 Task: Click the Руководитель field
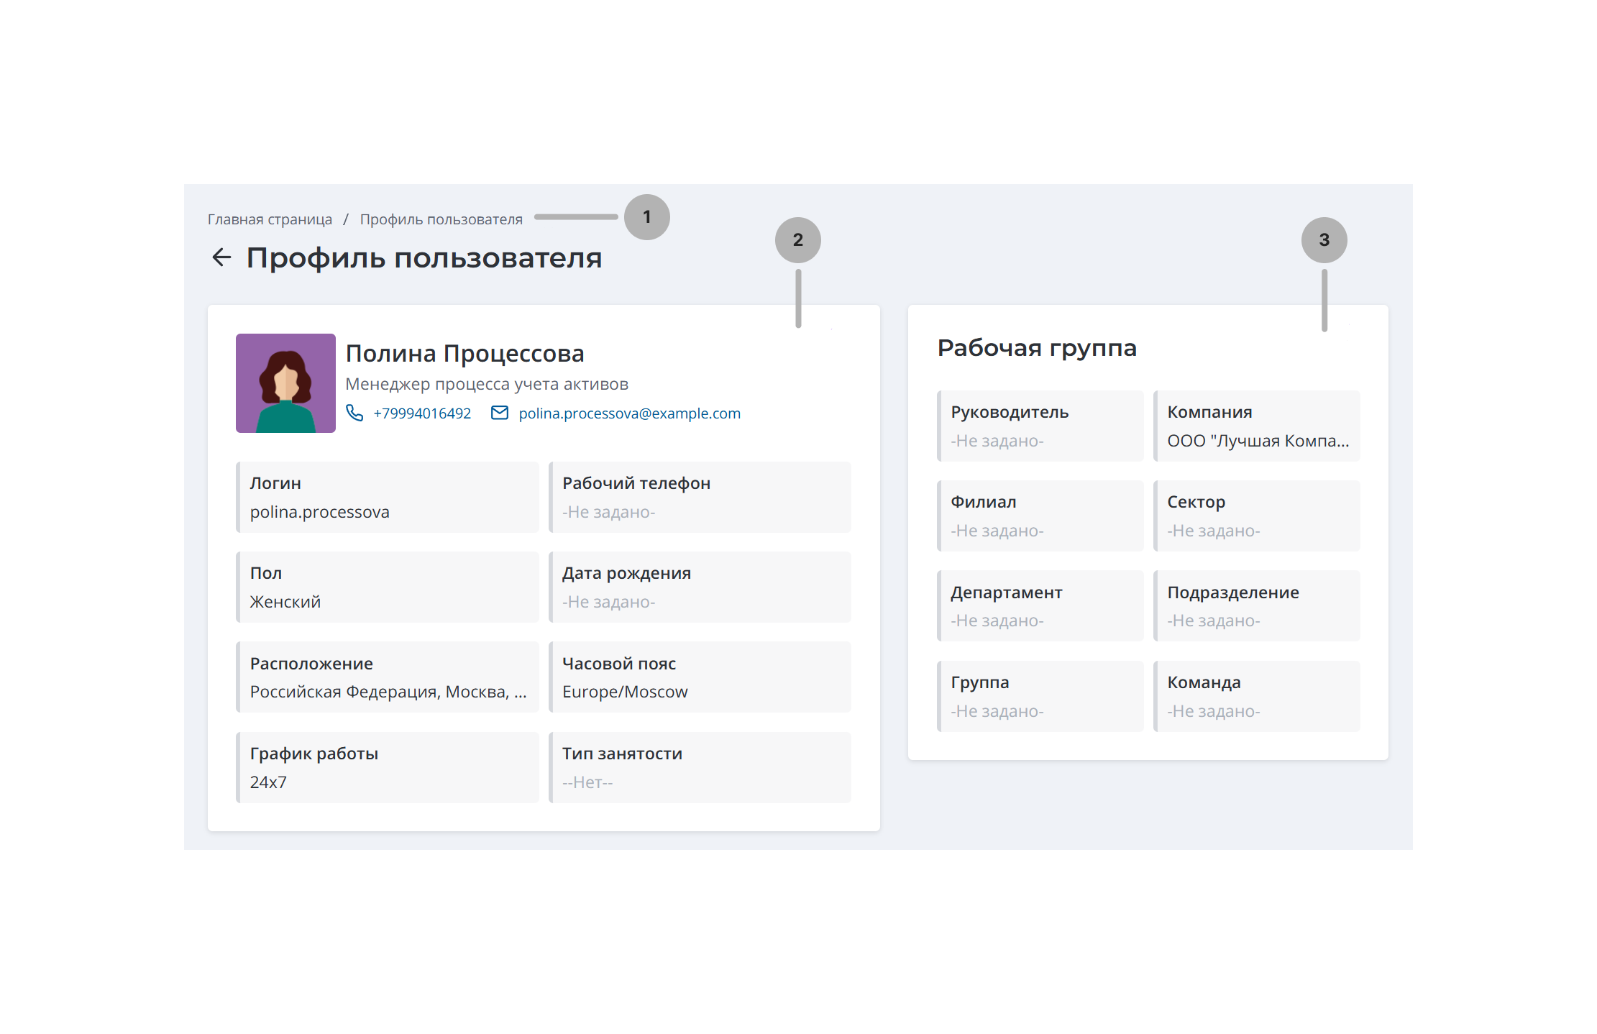coord(1040,426)
